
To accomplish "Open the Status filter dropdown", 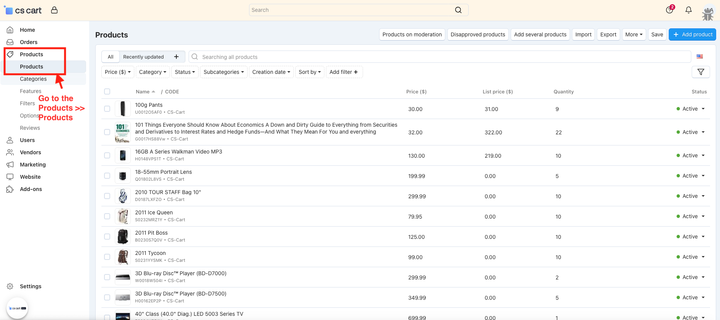I will click(x=185, y=72).
